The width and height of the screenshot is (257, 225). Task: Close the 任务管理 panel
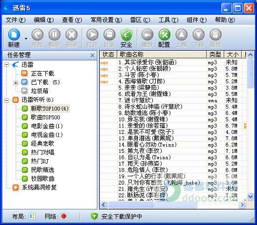point(92,55)
